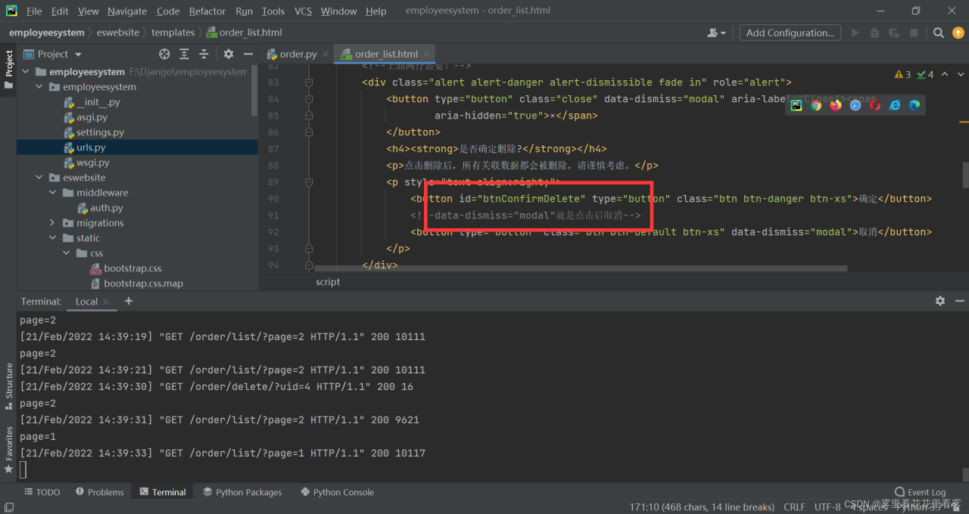Add new terminal session plus icon
The image size is (969, 514).
pyautogui.click(x=129, y=301)
